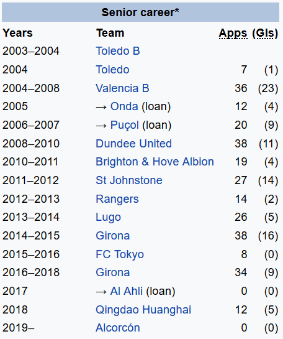Viewport: 283px width, 339px height.
Task: Click the Alcorcón team link
Action: tap(118, 328)
